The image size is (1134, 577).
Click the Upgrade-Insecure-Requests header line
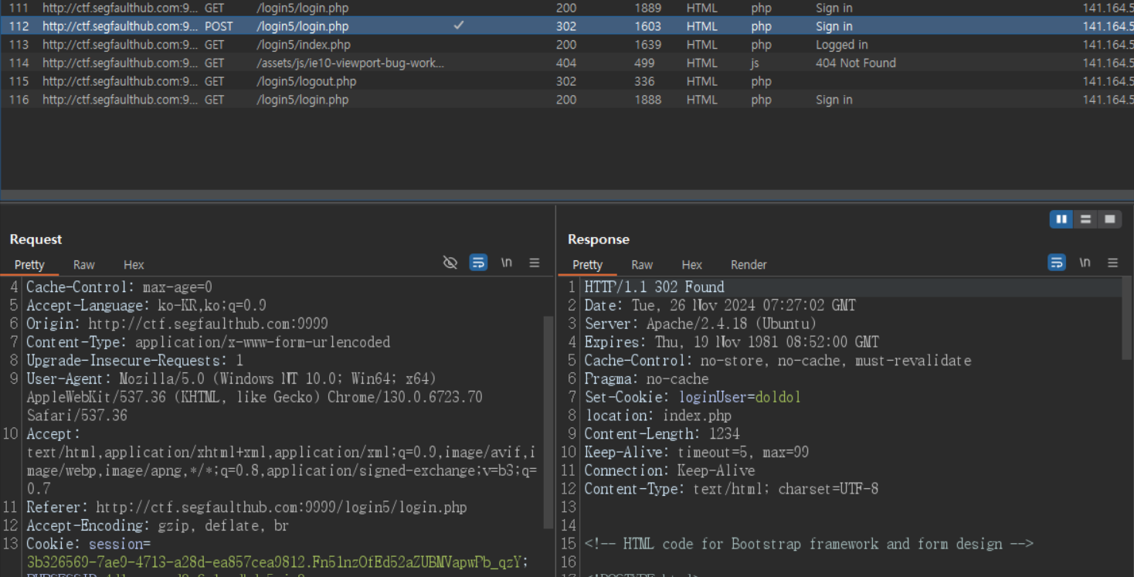134,361
